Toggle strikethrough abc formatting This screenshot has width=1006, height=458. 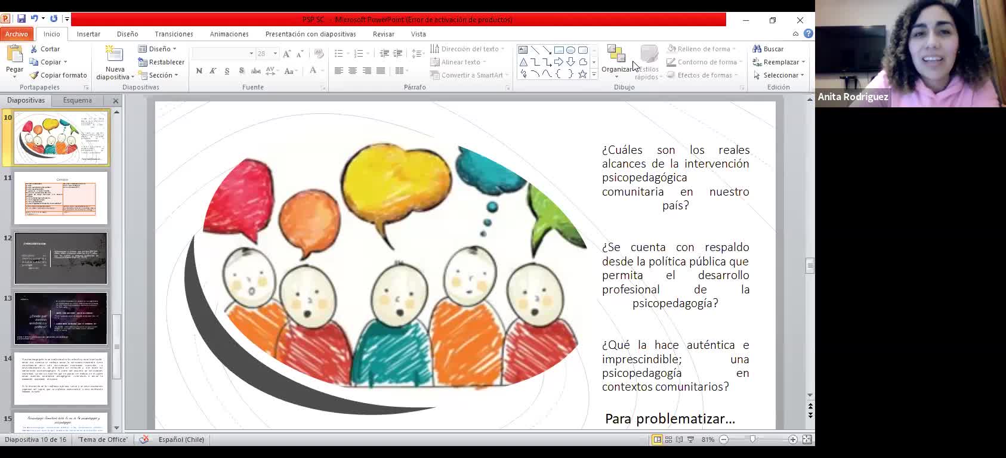tap(255, 71)
